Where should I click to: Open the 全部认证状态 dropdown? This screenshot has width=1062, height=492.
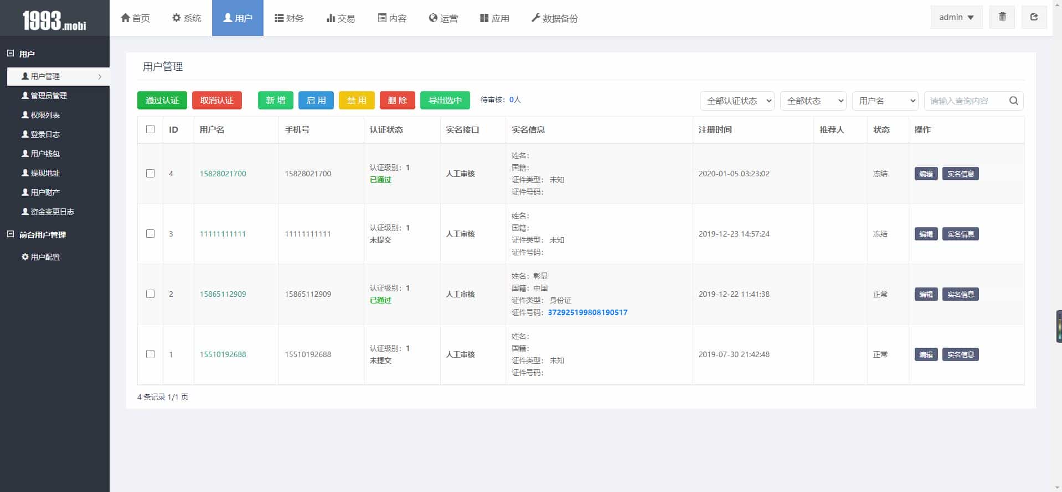737,101
